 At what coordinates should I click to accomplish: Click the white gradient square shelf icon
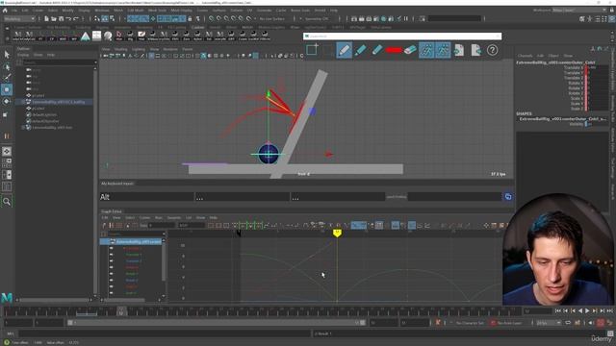pyautogui.click(x=96, y=37)
